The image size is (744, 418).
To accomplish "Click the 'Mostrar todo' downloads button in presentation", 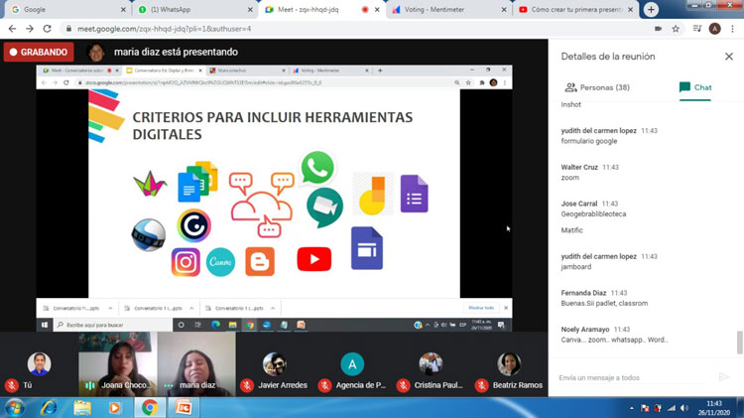I will point(481,308).
